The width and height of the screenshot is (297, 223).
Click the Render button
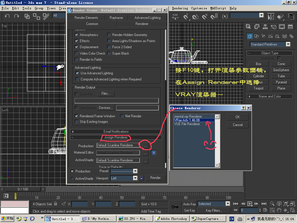tap(155, 178)
